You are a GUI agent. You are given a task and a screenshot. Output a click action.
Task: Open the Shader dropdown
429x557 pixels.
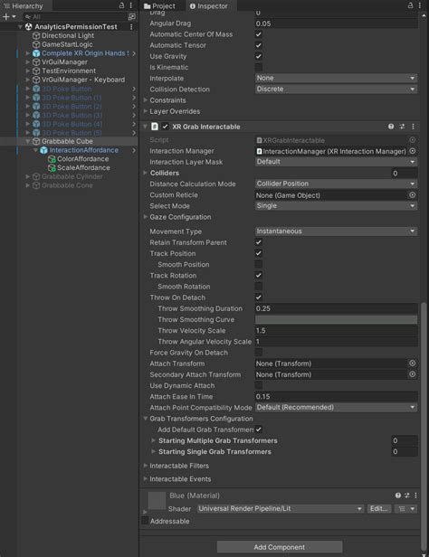tap(281, 509)
